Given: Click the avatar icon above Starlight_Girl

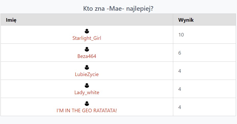Looking at the screenshot, I should (x=87, y=31).
